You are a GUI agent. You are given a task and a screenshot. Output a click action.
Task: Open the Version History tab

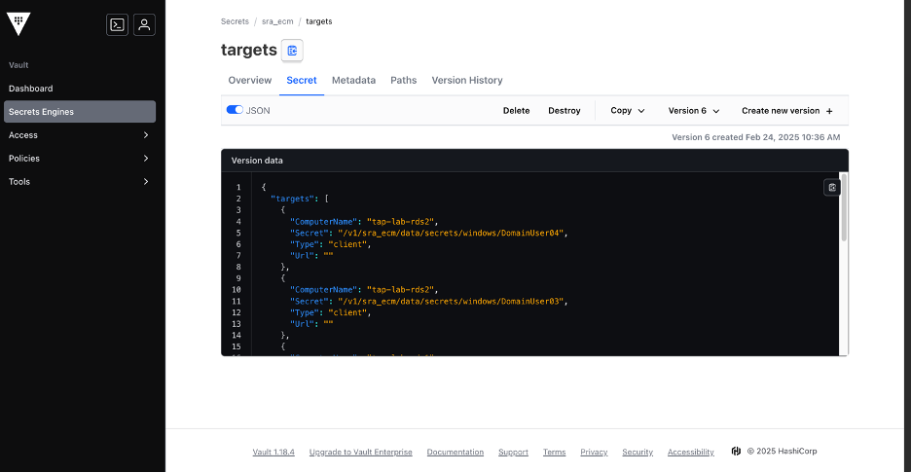pyautogui.click(x=467, y=80)
